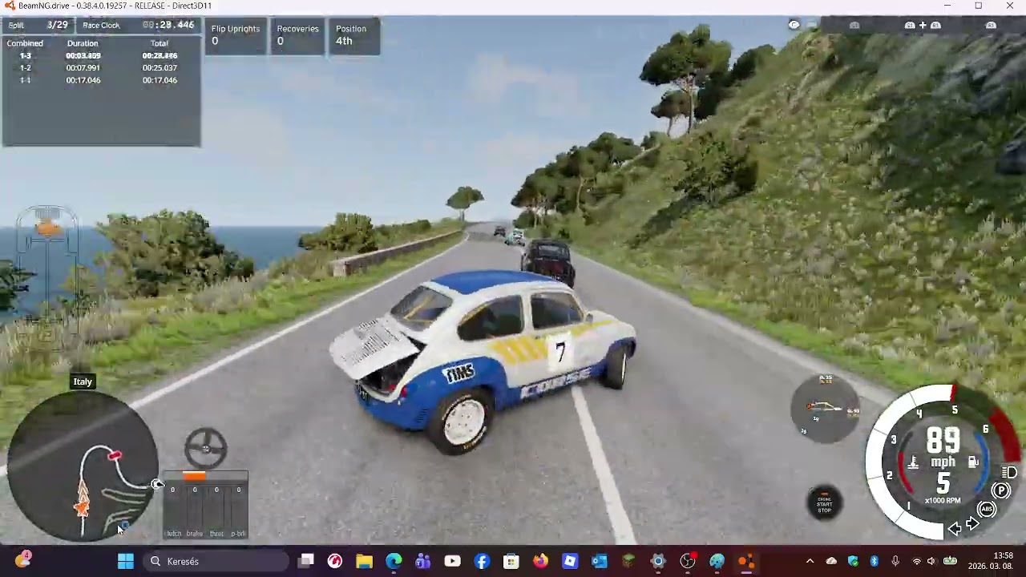This screenshot has height=577, width=1026.
Task: Launch Firefox from the taskbar
Action: 540,561
